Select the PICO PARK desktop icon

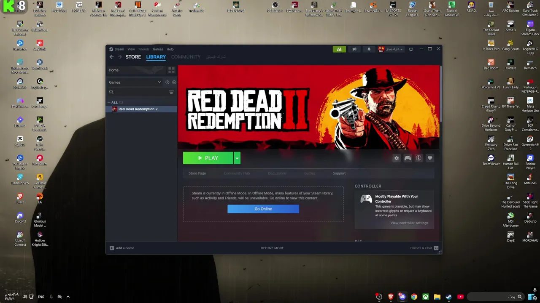pos(59,8)
